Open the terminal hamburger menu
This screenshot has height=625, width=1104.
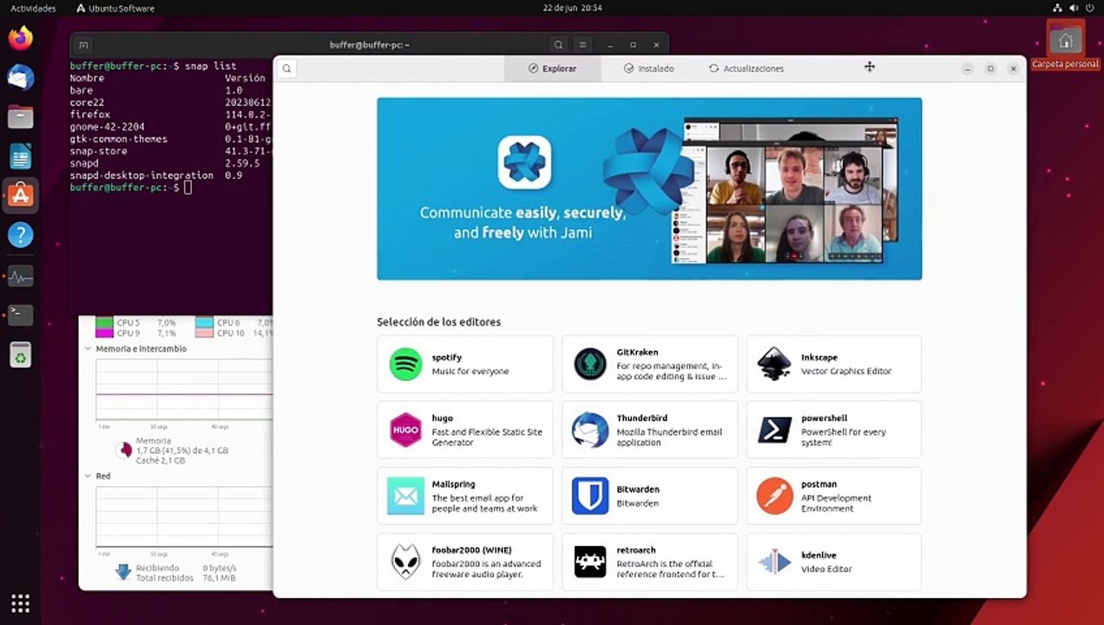click(x=583, y=44)
